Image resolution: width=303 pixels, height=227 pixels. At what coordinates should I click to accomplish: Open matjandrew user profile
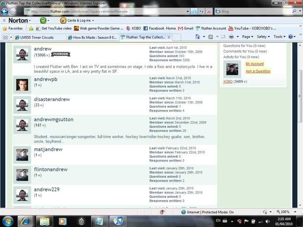point(48,149)
